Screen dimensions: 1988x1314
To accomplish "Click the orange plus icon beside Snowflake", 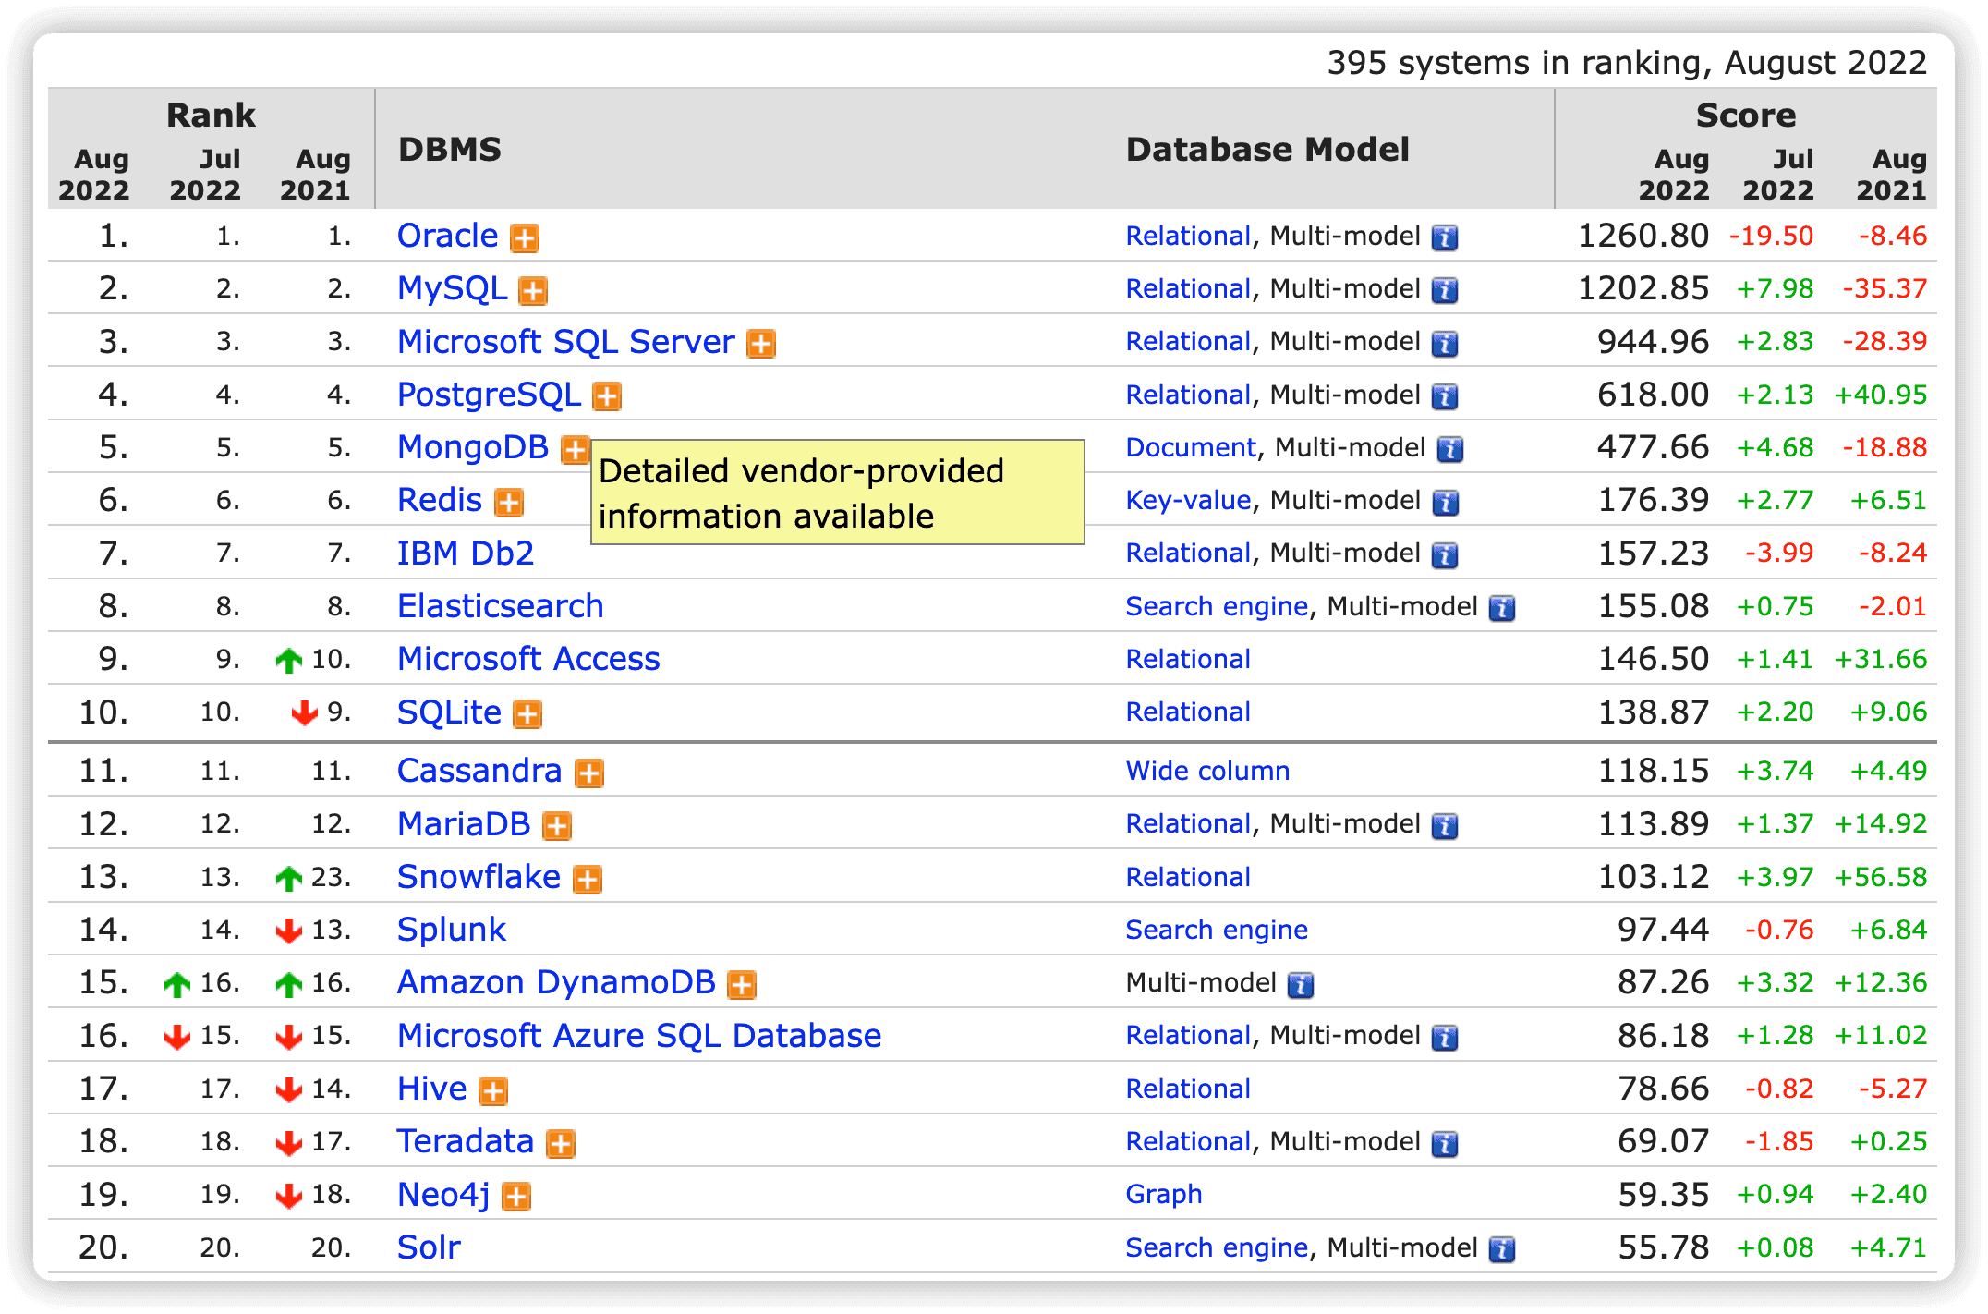I will pos(588,880).
